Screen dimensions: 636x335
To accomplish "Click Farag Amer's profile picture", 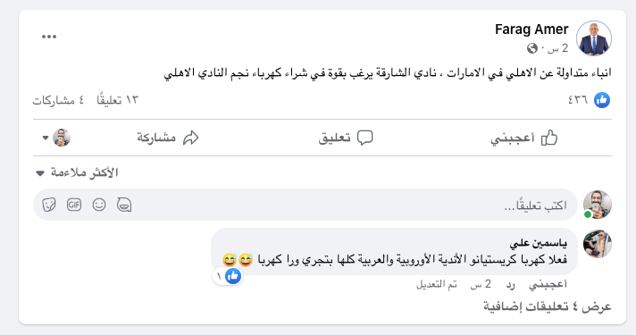I will [594, 38].
